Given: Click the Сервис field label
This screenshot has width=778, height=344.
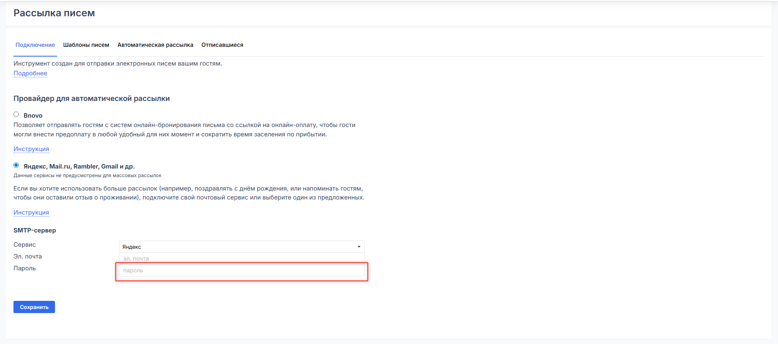Looking at the screenshot, I should click(24, 245).
